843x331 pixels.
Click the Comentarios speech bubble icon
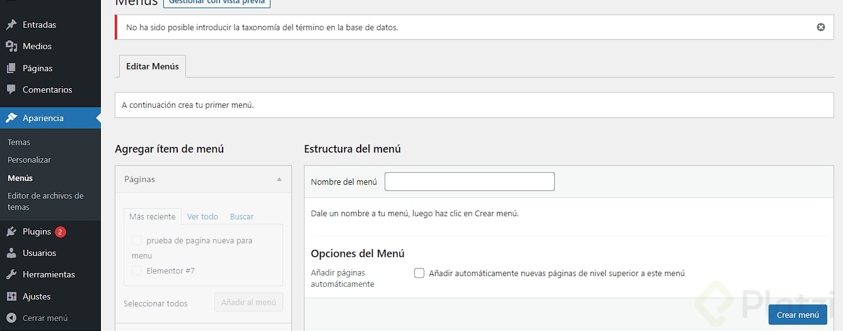click(11, 90)
